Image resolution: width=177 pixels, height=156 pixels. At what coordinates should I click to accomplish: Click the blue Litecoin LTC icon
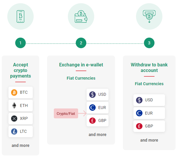tap(14, 131)
